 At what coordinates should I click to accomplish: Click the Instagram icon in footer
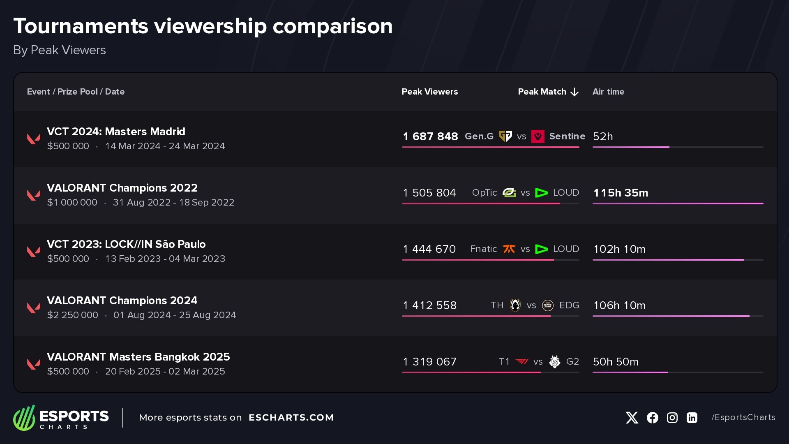coord(672,418)
